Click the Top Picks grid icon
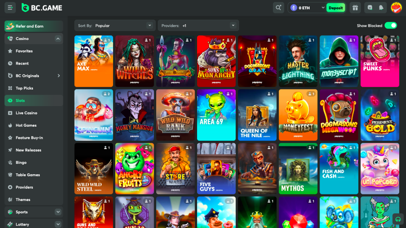The height and width of the screenshot is (228, 406). click(10, 88)
